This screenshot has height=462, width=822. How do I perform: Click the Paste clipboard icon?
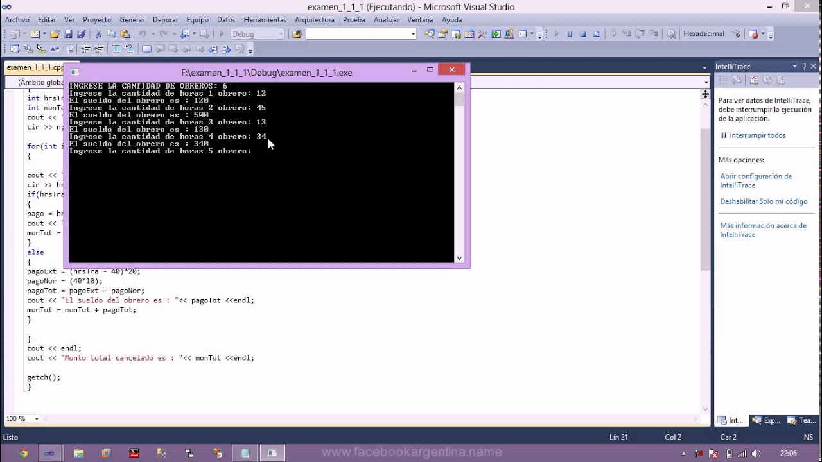pos(125,34)
